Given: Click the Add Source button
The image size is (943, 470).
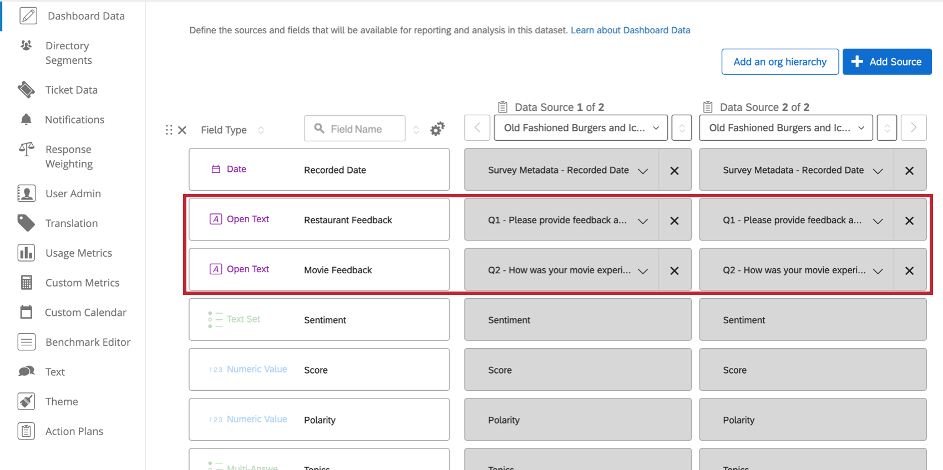Looking at the screenshot, I should click(x=886, y=62).
